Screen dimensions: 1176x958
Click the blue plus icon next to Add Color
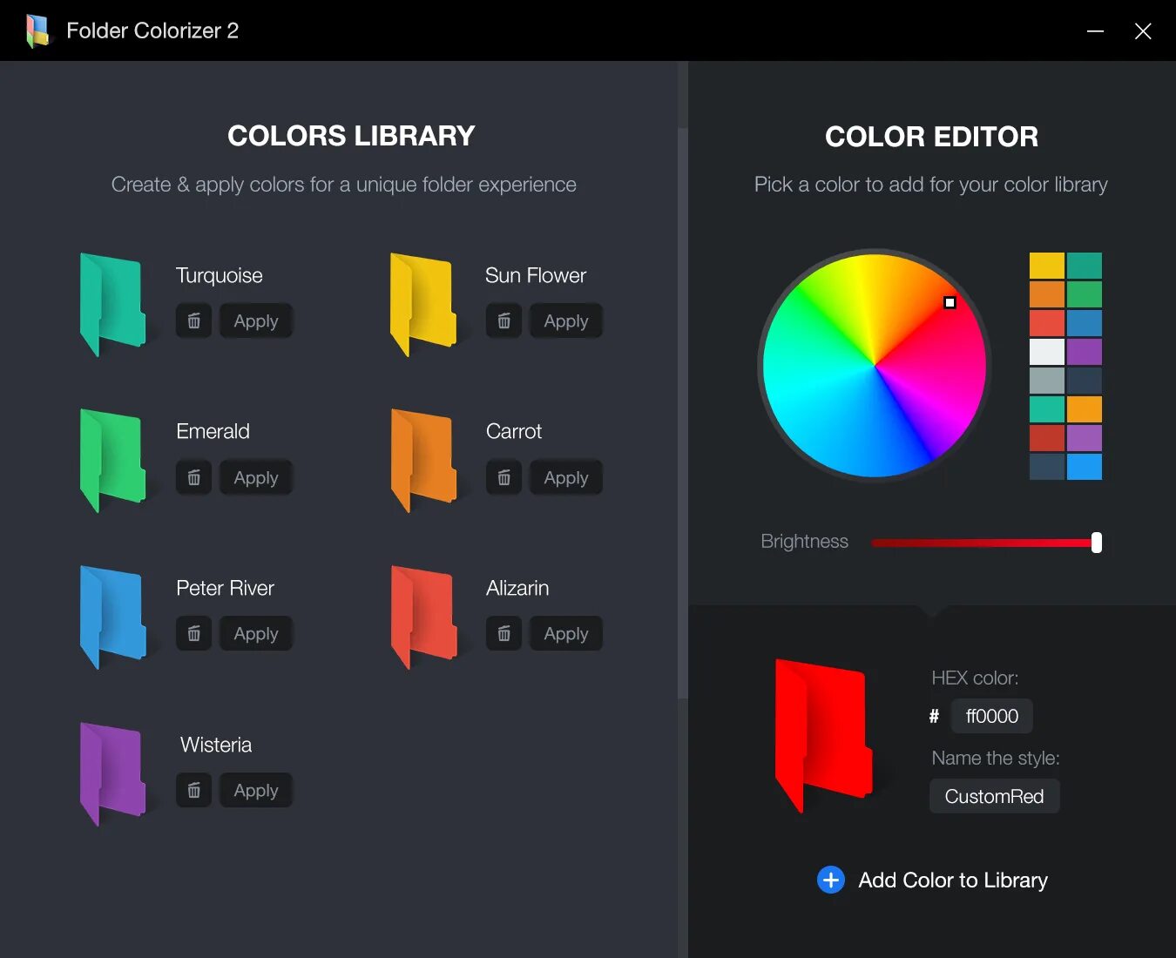tap(830, 880)
